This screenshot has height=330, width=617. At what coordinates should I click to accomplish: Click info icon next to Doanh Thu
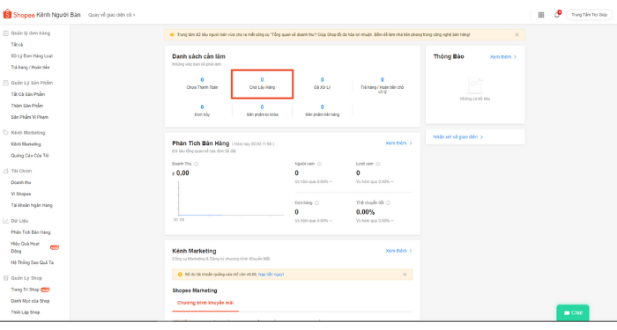(196, 164)
